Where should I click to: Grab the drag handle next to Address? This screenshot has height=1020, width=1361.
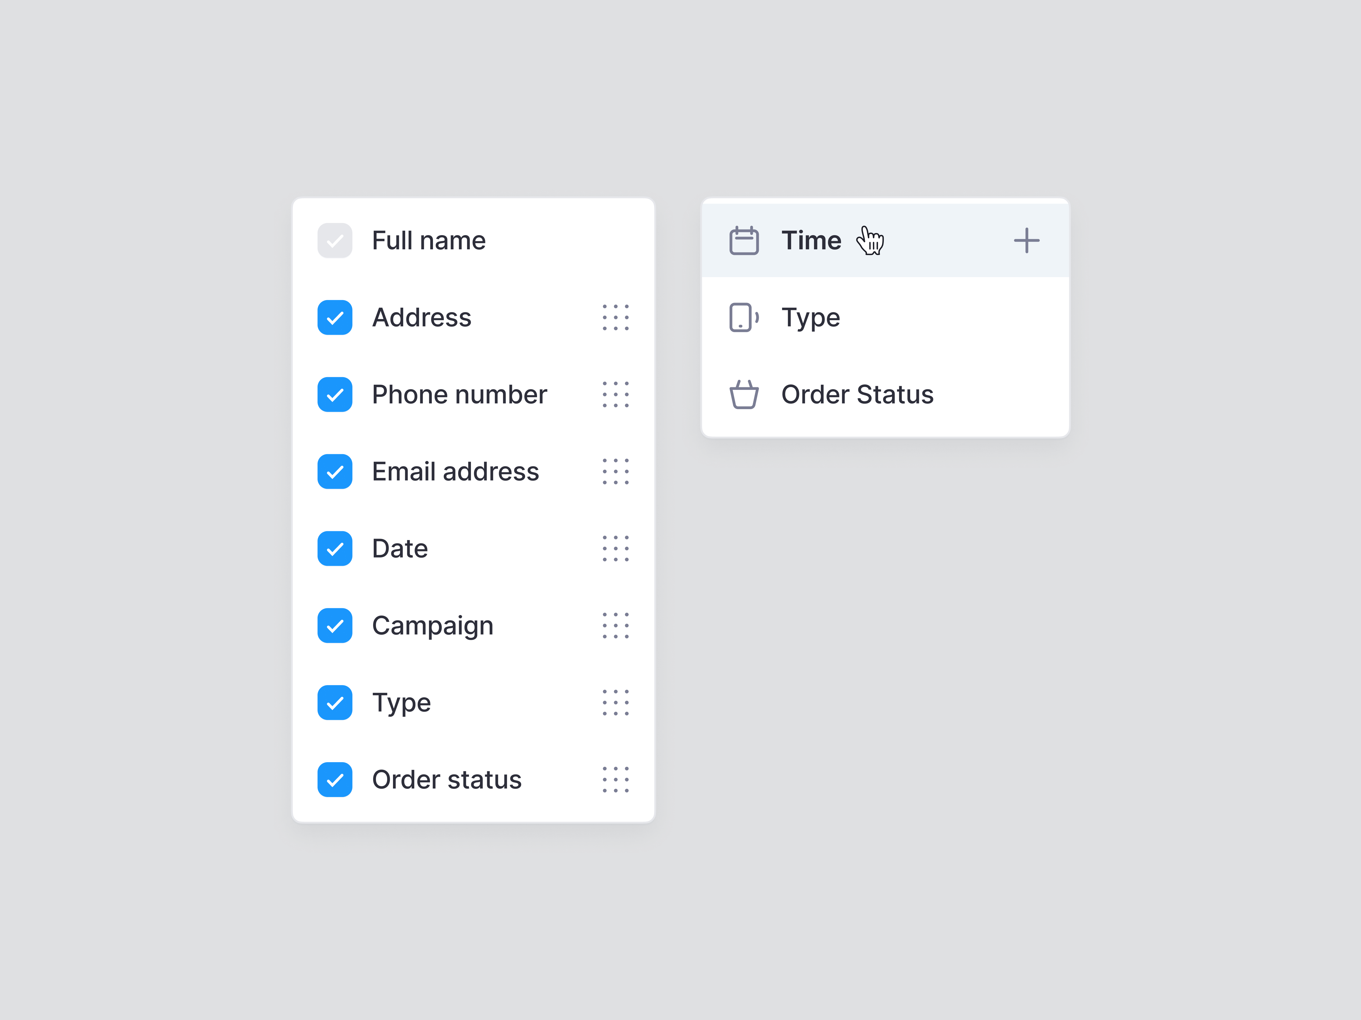click(615, 318)
